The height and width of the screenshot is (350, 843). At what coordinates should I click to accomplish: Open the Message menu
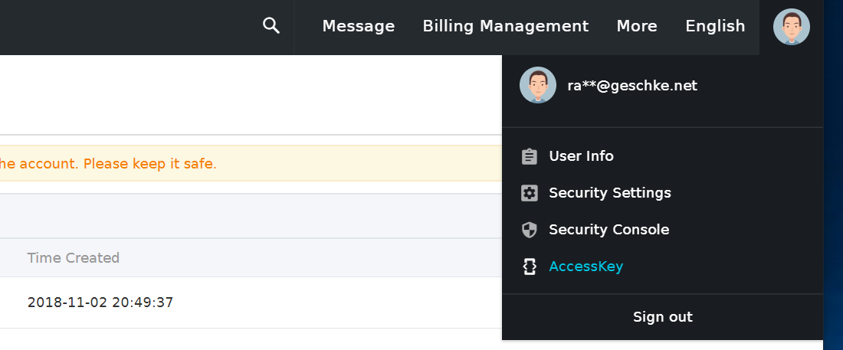pos(359,26)
